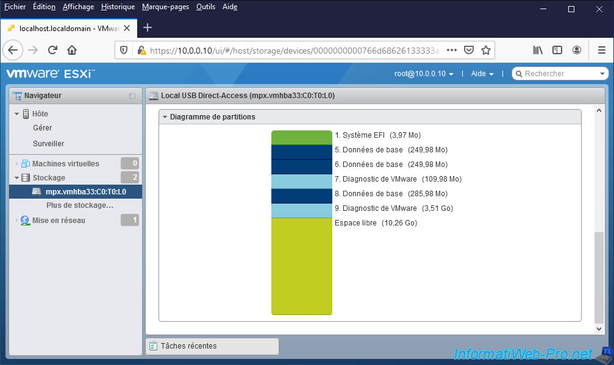Open the Tâches récentes panel
The image size is (614, 365).
click(x=212, y=346)
